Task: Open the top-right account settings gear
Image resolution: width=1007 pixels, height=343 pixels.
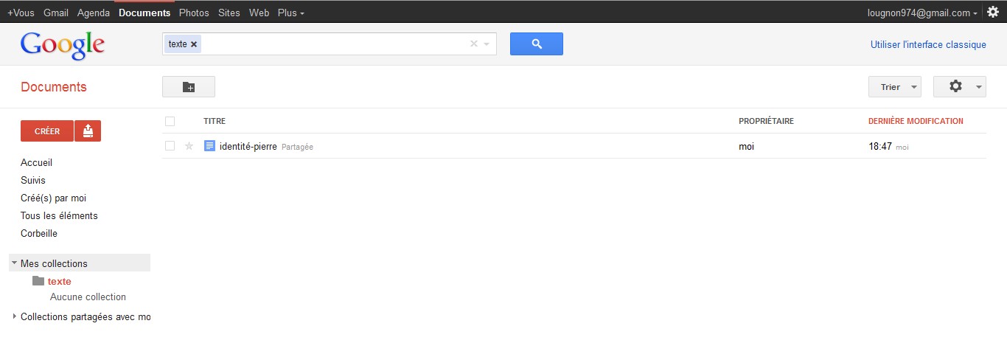Action: pyautogui.click(x=993, y=12)
